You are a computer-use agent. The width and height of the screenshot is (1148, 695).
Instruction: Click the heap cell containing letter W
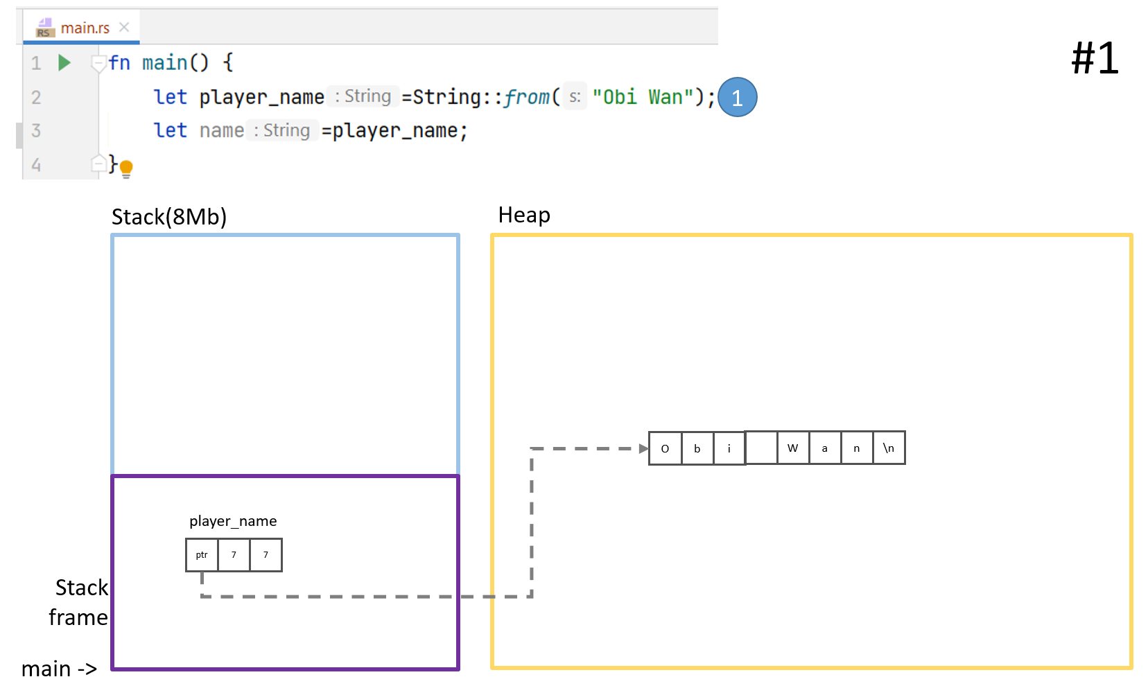click(x=792, y=448)
